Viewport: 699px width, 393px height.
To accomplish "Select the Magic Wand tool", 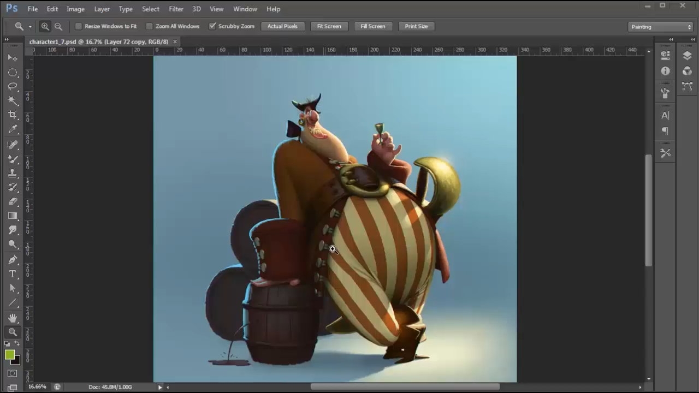I will pyautogui.click(x=13, y=100).
